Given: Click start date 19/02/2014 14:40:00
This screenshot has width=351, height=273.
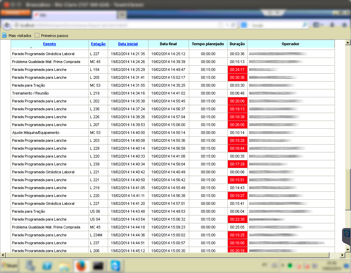Looking at the screenshot, I should click(x=128, y=133).
